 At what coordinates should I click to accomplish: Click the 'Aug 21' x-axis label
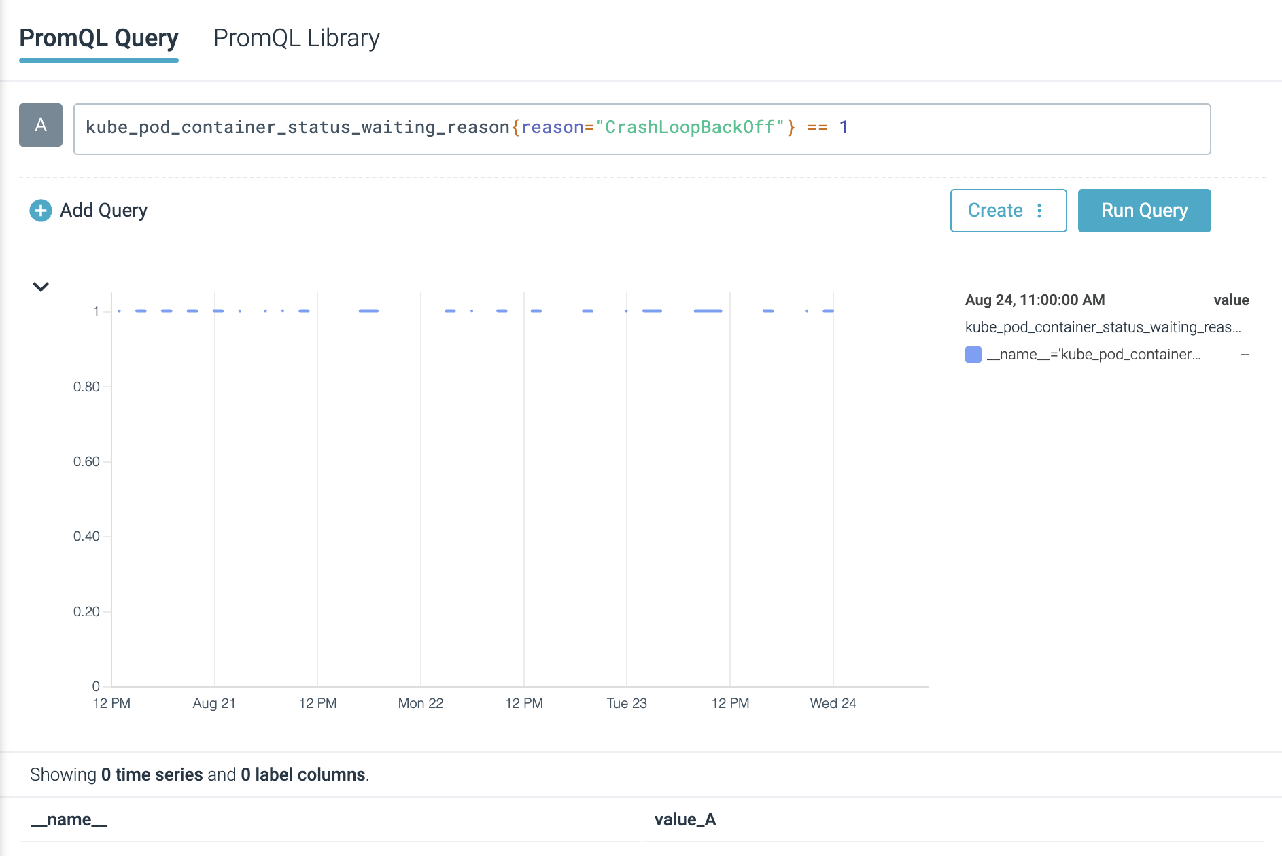[214, 703]
